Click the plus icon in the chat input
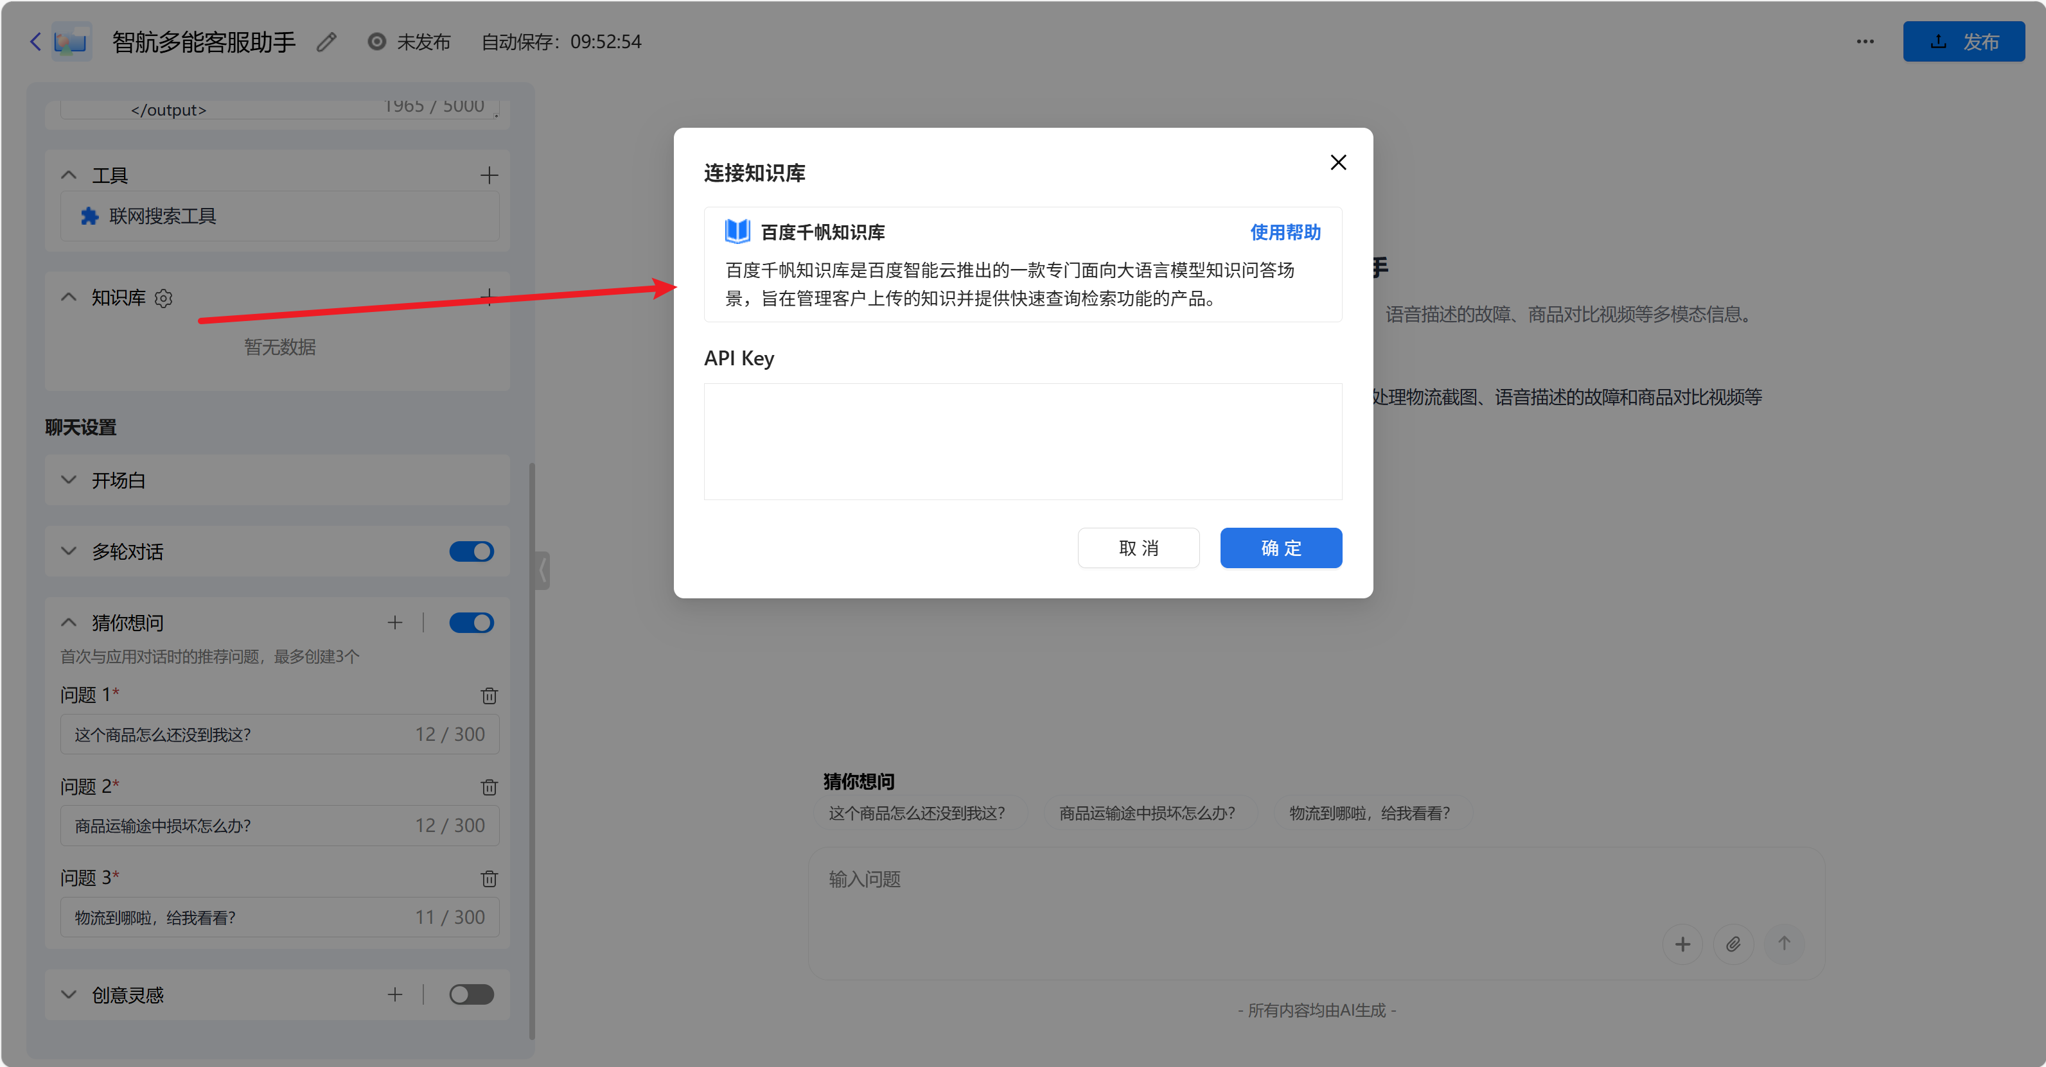The image size is (2046, 1067). tap(1683, 944)
